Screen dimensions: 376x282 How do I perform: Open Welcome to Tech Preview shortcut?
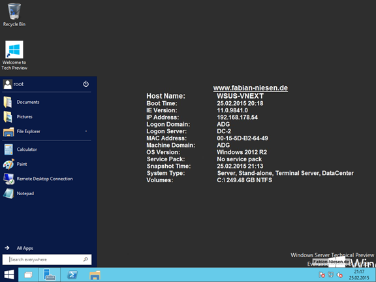click(14, 55)
